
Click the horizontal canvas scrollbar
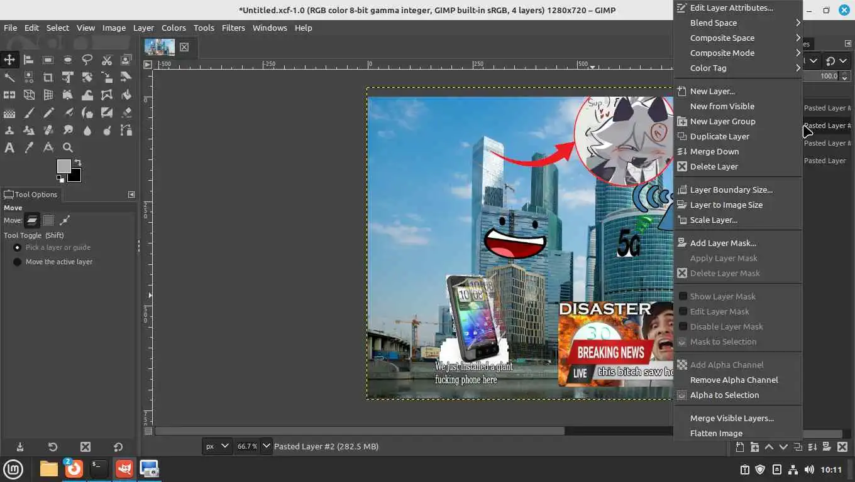360,431
